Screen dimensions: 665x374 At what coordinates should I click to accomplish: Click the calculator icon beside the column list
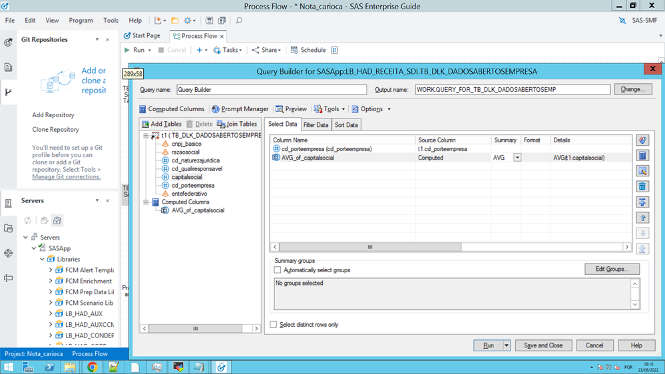point(642,156)
